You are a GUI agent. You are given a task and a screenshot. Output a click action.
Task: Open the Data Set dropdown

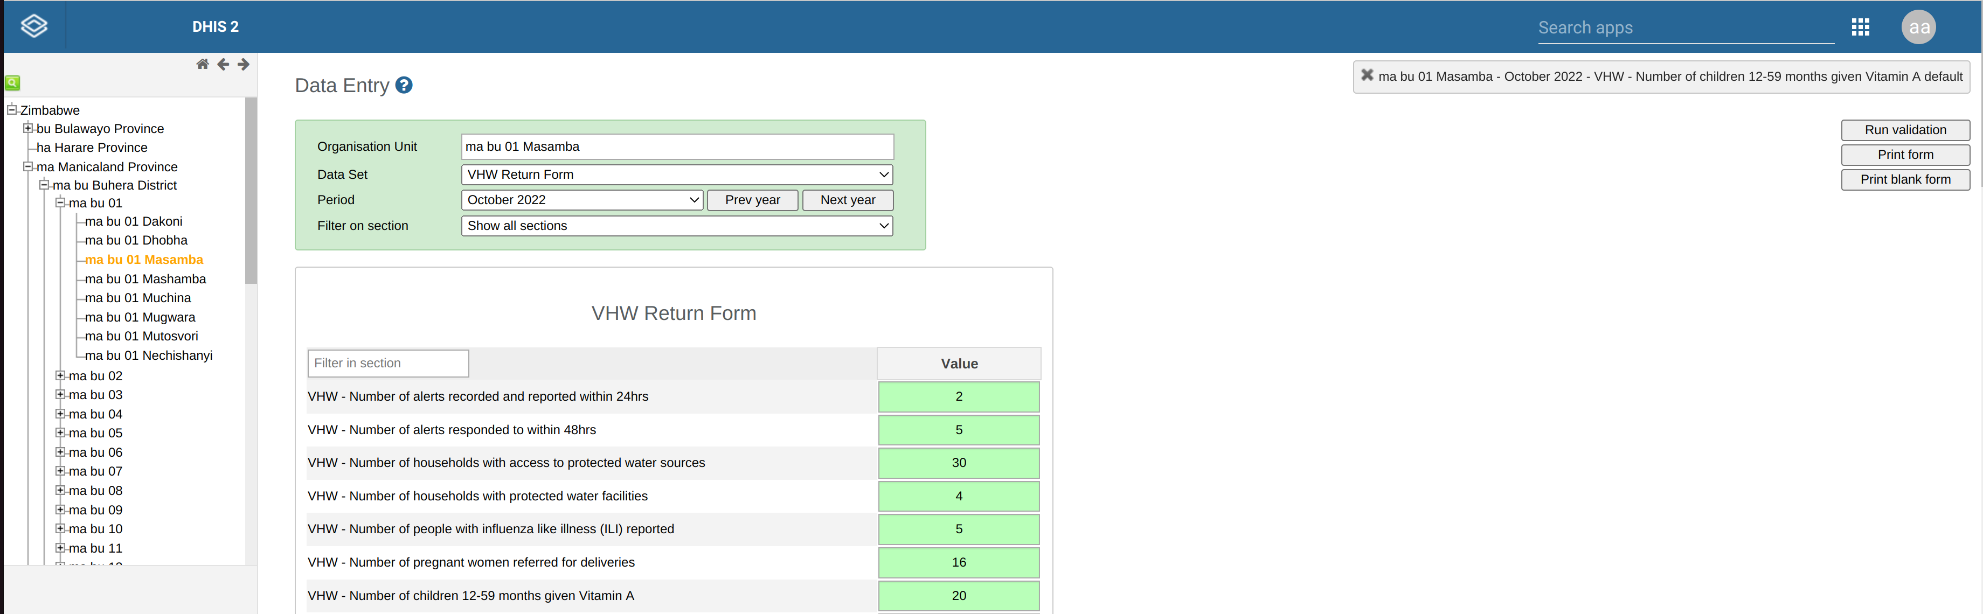pyautogui.click(x=677, y=175)
